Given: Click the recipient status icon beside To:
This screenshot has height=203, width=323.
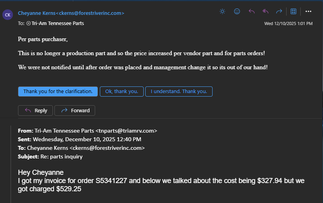Looking at the screenshot, I should coord(29,23).
